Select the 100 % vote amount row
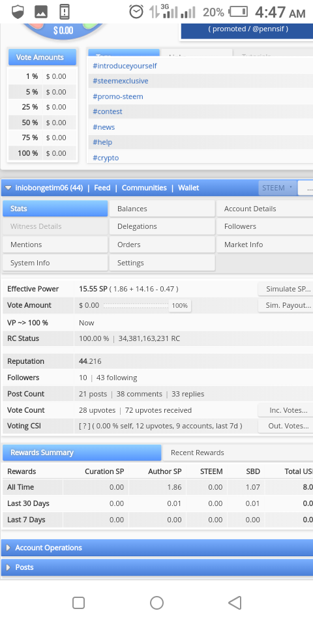This screenshot has width=313, height=626. 42,153
